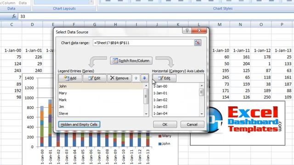Viewport: 294px width, 165px height.
Task: Remove the selected series
Action: tap(119, 78)
